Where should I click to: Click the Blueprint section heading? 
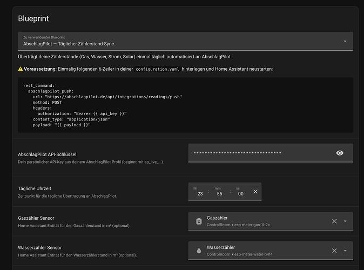33,18
